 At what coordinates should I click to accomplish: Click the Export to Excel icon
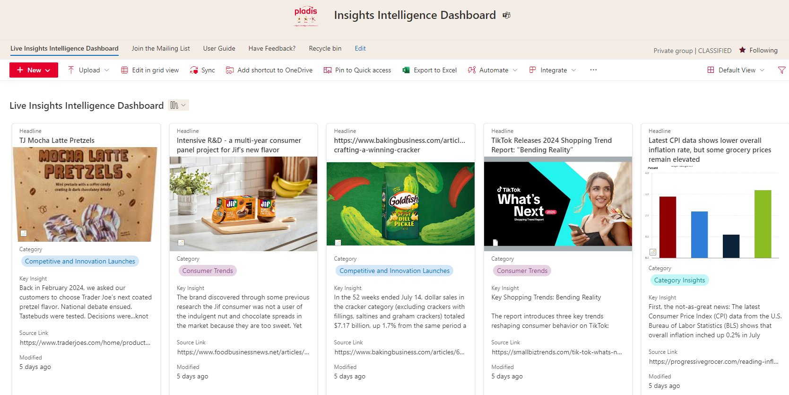(406, 70)
